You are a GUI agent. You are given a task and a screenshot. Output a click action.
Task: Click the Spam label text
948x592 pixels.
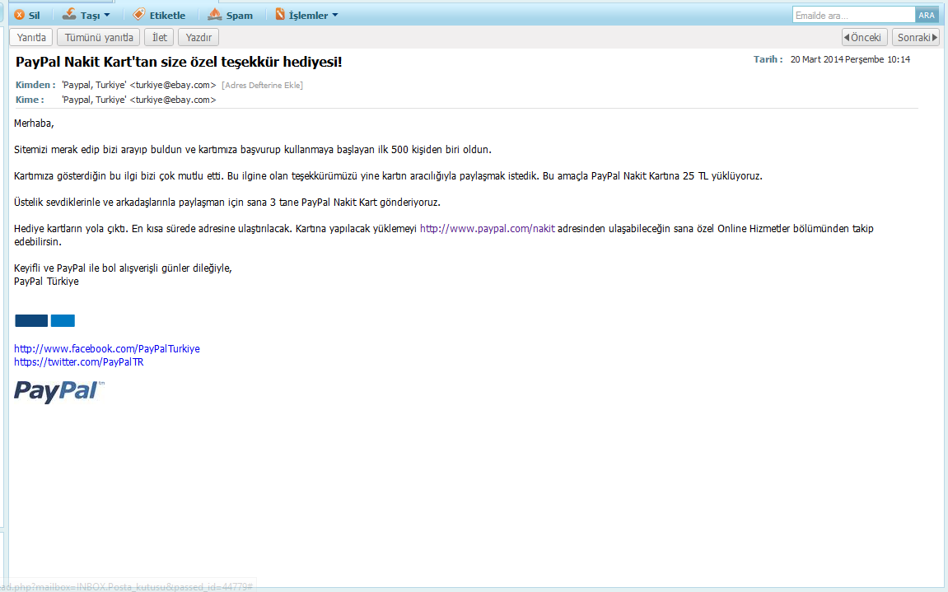240,15
